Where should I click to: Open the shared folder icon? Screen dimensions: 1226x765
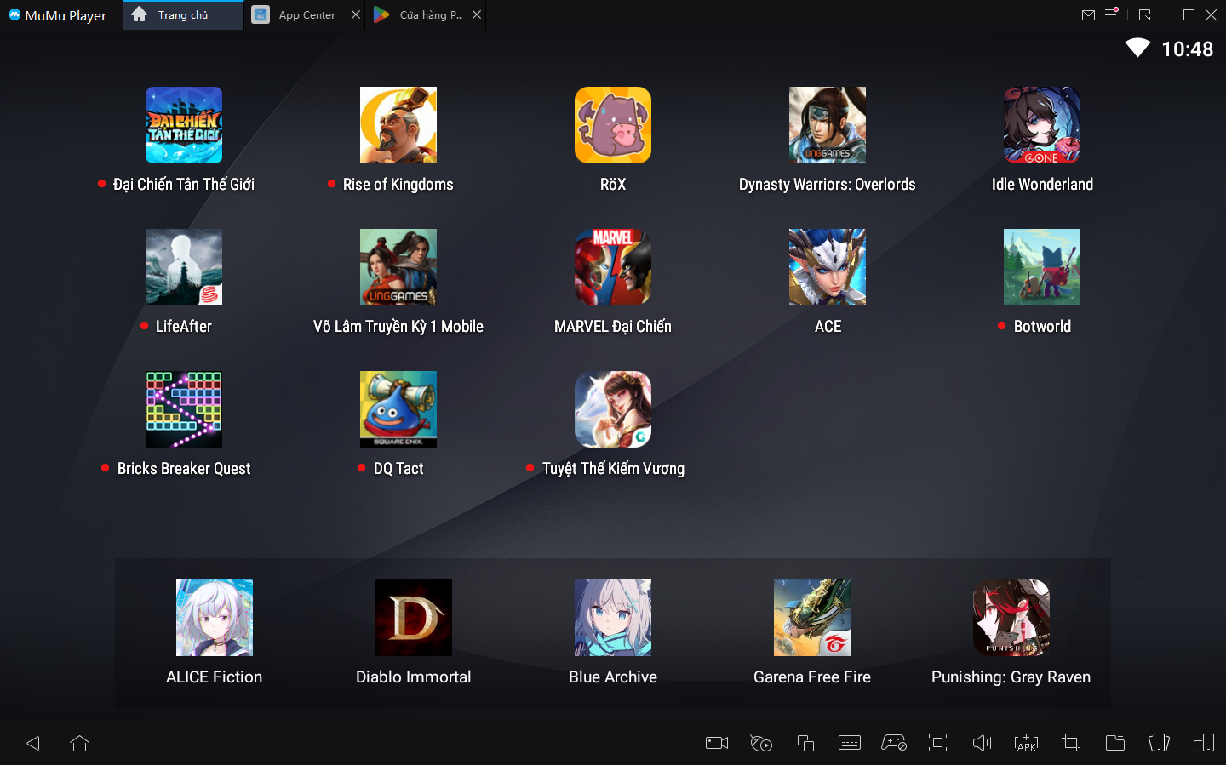[1114, 743]
